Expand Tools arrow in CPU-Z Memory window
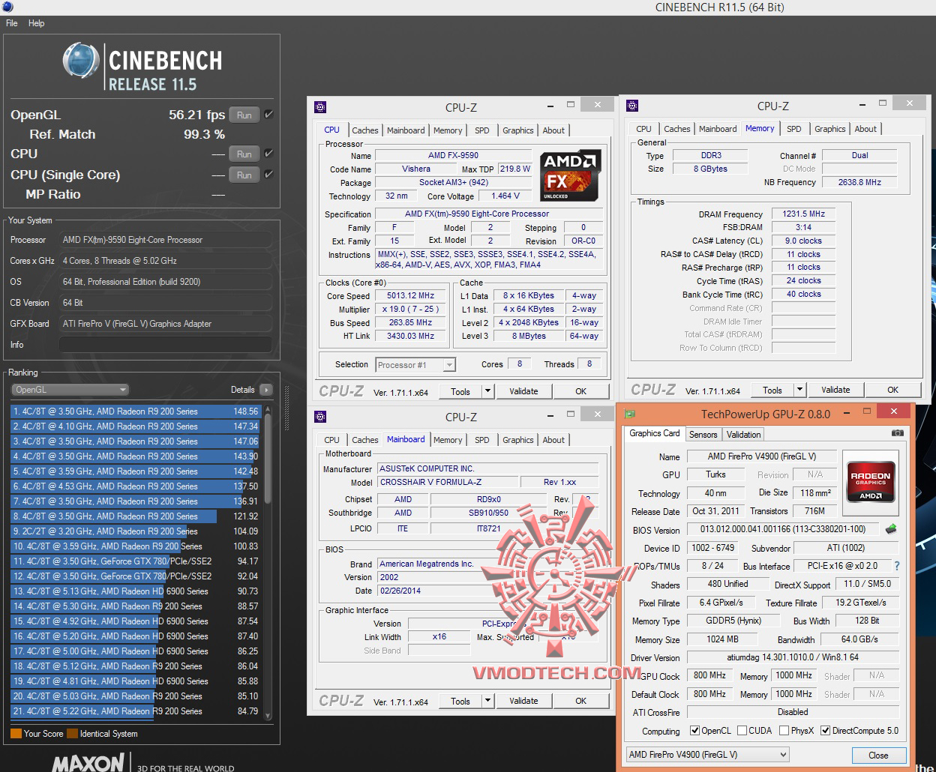 799,390
